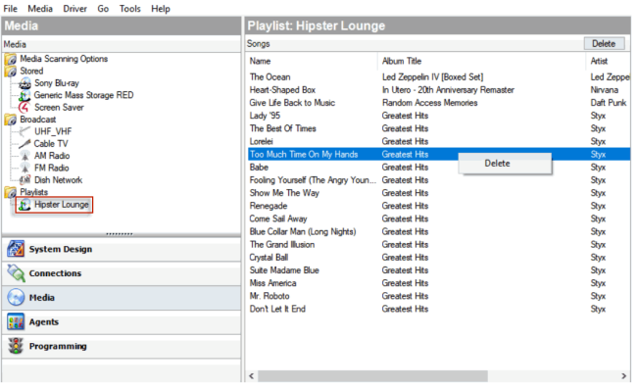This screenshot has width=637, height=389.
Task: Open the Go menu
Action: 103,9
